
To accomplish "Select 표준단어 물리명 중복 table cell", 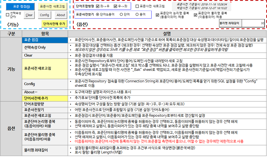I will pos(45,137).
